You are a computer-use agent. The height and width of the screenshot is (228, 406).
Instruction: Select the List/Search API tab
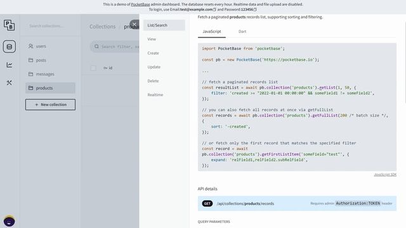(x=164, y=25)
